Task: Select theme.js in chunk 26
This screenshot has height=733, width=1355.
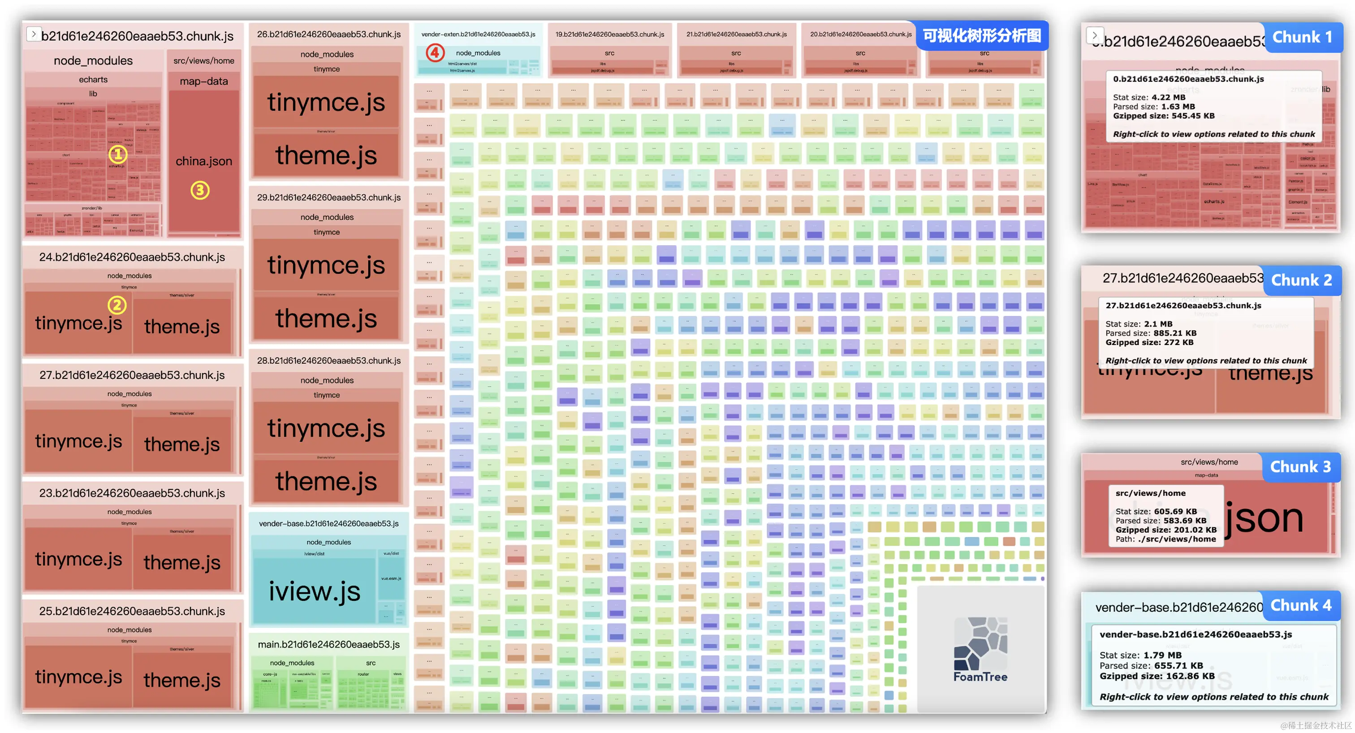Action: tap(326, 155)
